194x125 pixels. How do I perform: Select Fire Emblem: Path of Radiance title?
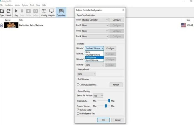(x=31, y=25)
